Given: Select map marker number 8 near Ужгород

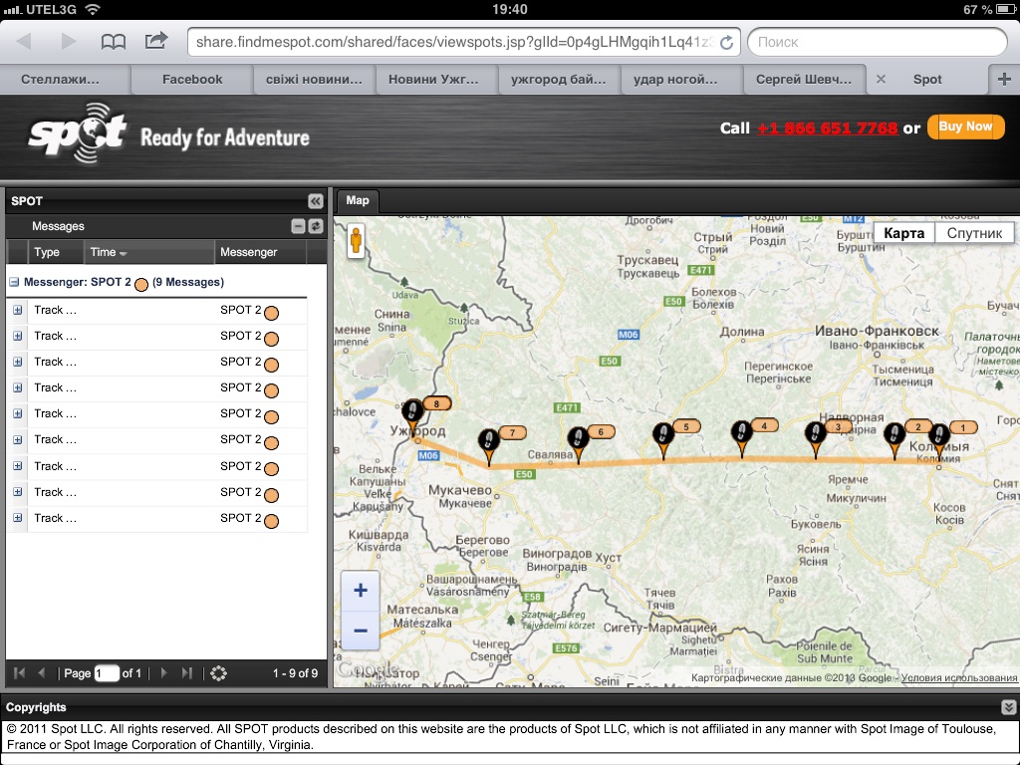Looking at the screenshot, I should pos(413,412).
